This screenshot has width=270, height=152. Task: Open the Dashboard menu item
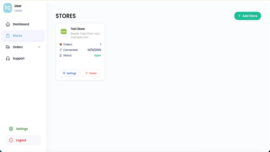click(23, 24)
